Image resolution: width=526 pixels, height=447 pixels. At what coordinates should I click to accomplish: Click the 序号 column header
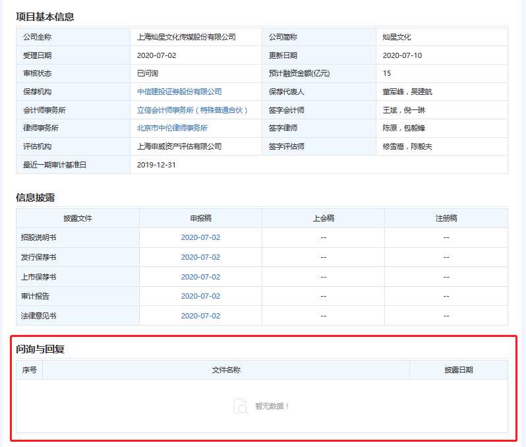30,370
